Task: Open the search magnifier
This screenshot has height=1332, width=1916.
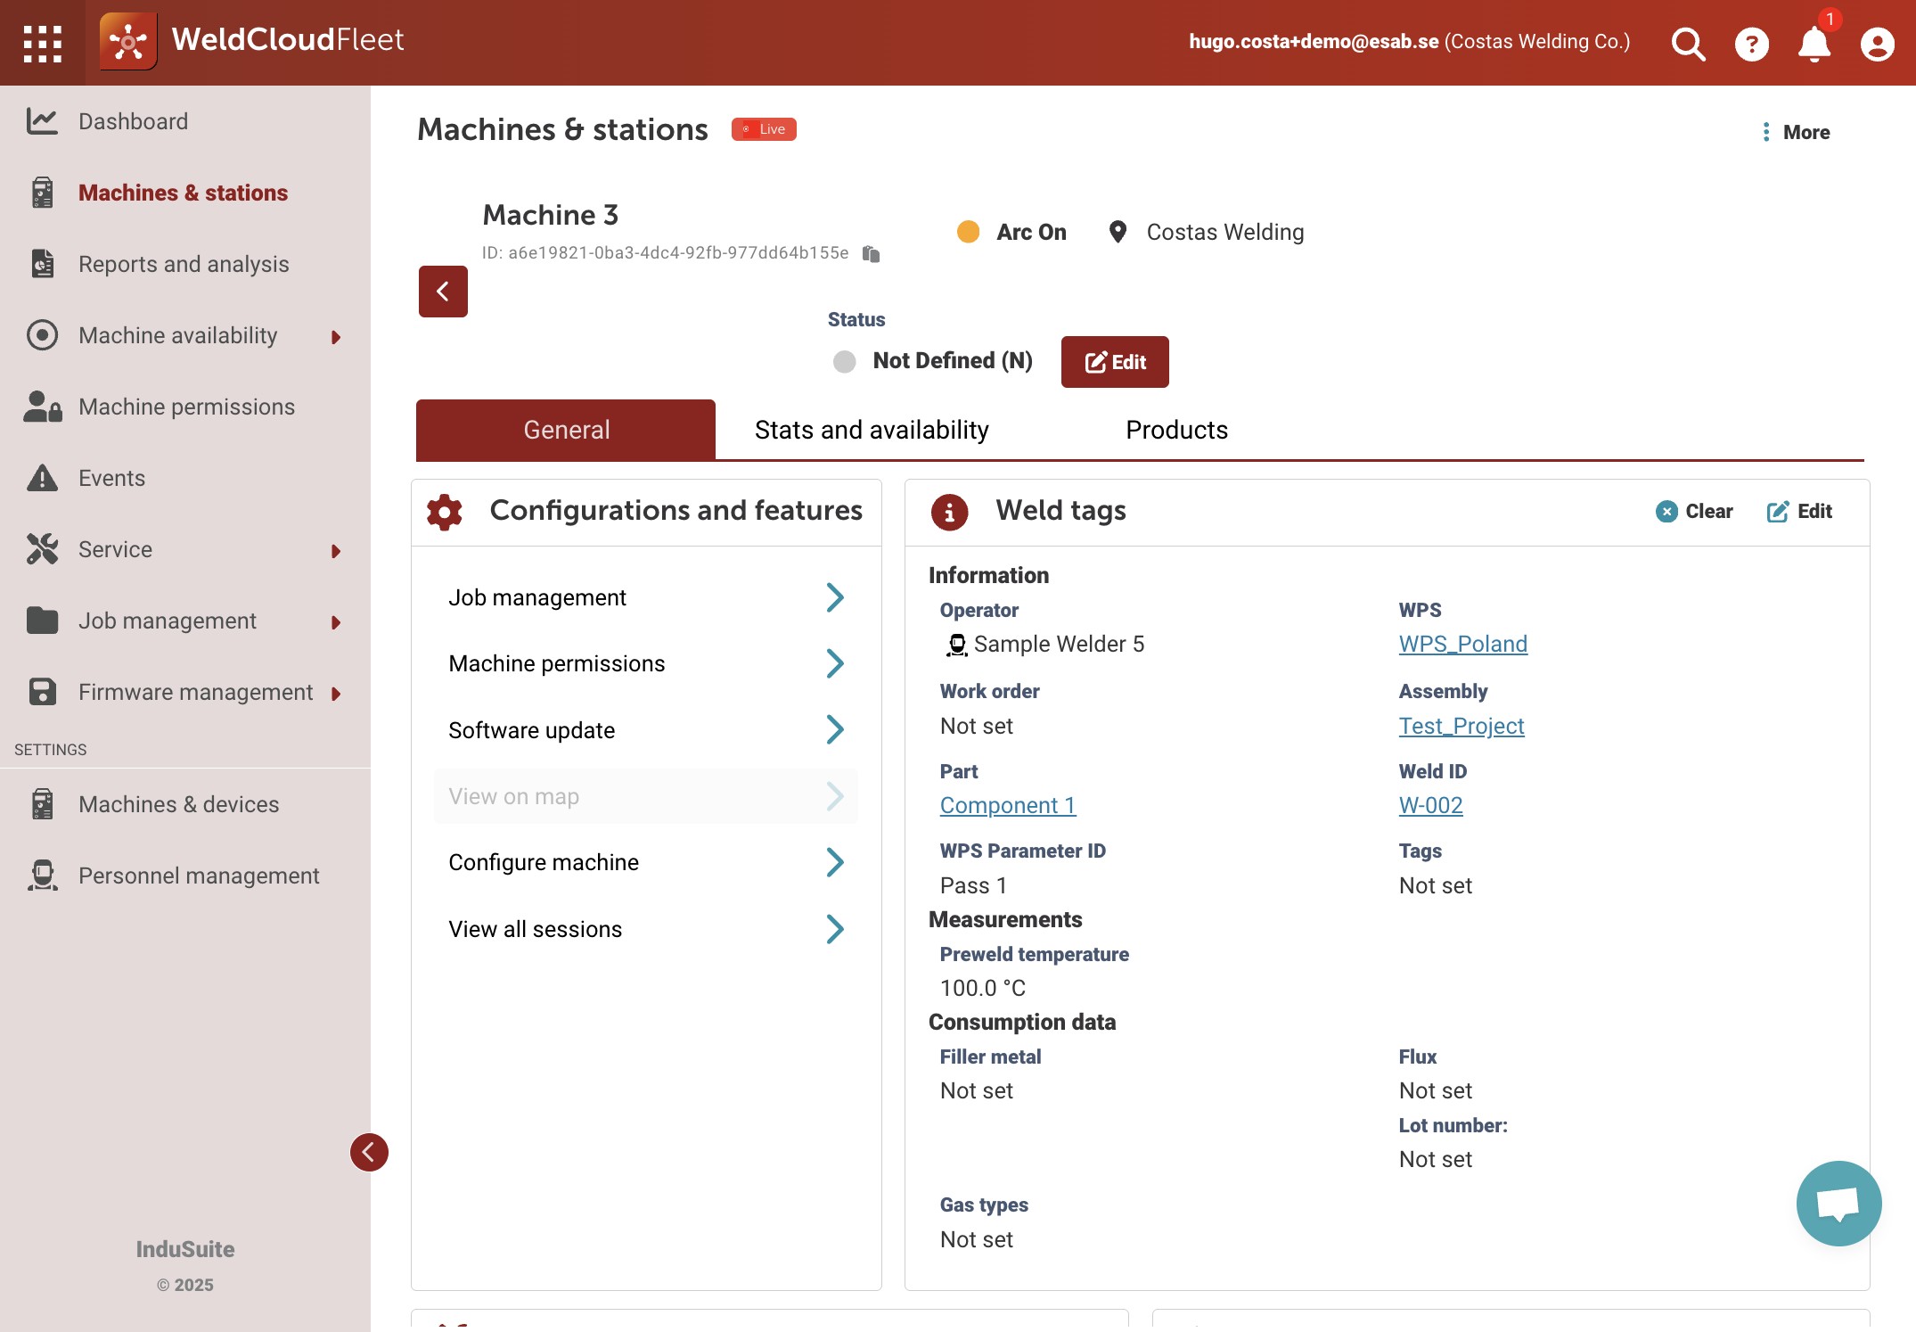Action: click(1688, 43)
